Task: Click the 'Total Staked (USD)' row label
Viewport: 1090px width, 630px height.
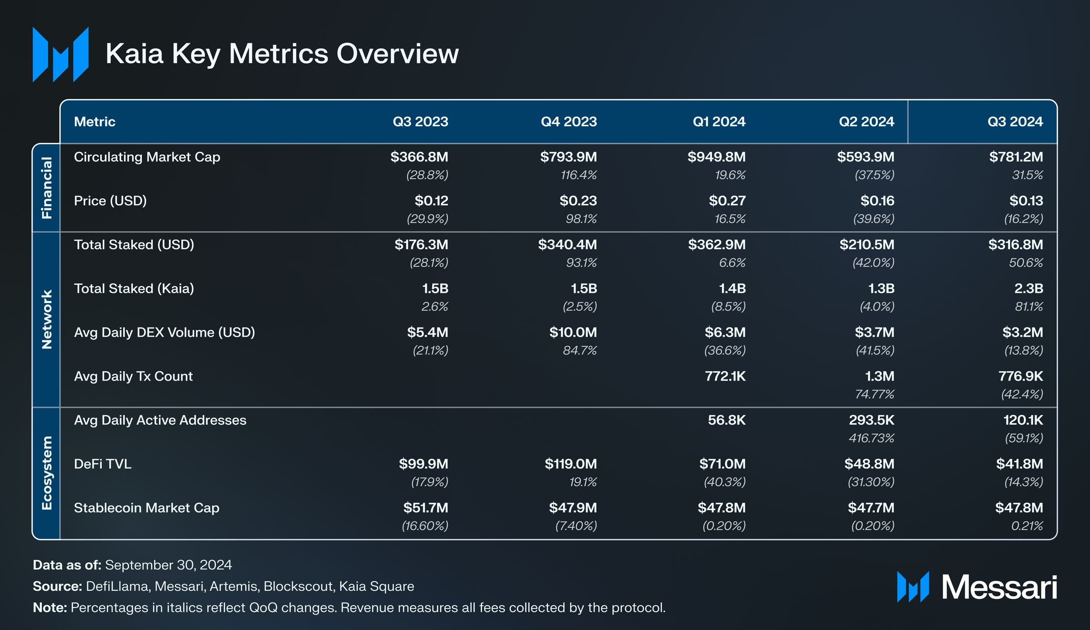Action: point(134,245)
